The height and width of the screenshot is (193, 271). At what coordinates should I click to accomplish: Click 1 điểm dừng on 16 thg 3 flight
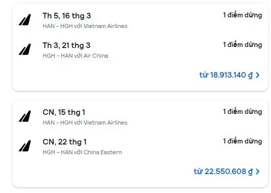pyautogui.click(x=242, y=15)
